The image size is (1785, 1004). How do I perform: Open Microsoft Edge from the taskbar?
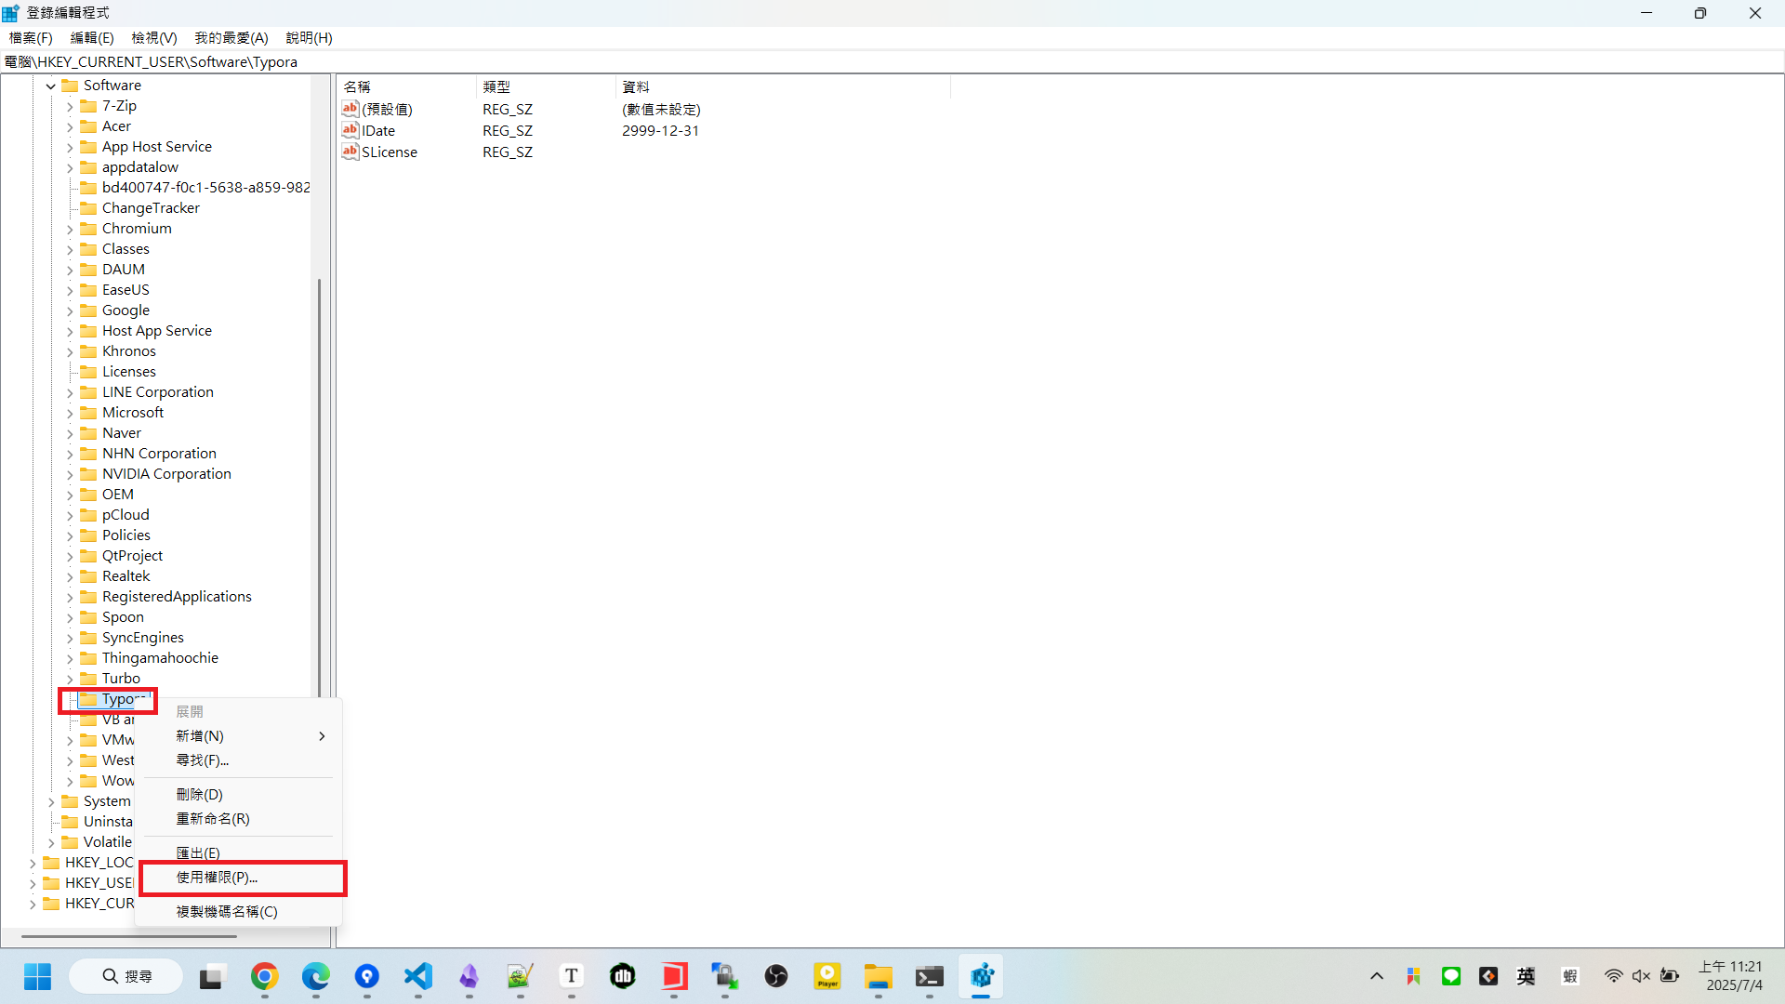click(x=316, y=976)
